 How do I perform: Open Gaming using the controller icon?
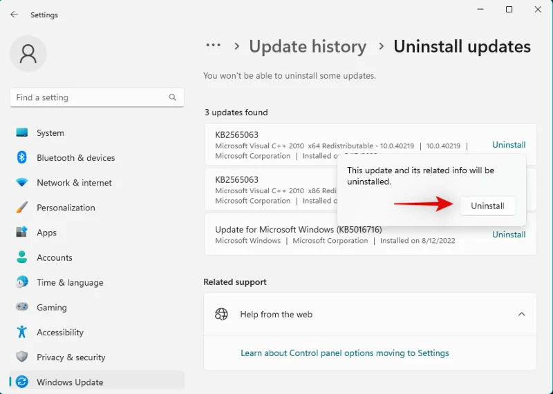point(22,307)
